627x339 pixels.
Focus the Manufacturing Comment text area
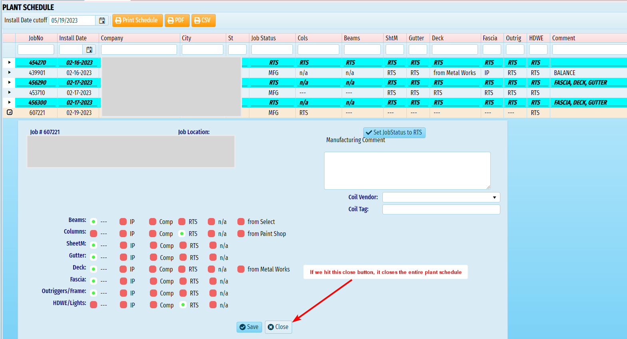pyautogui.click(x=407, y=170)
